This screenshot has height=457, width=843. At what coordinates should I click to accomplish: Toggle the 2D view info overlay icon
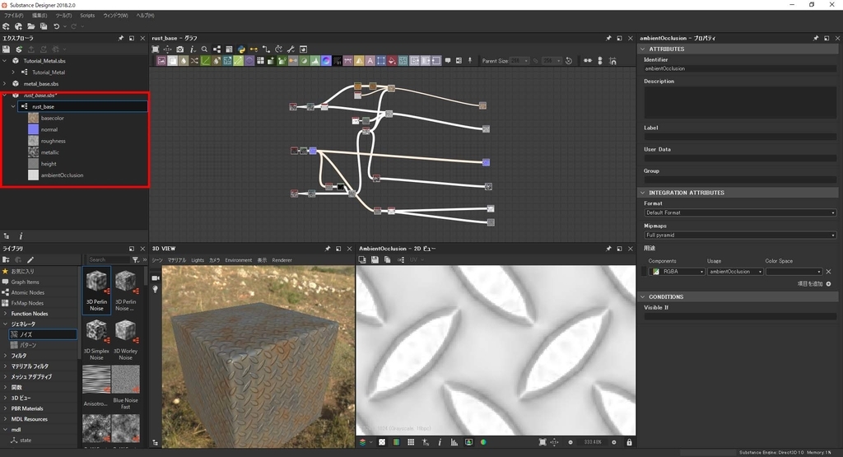[x=440, y=442]
